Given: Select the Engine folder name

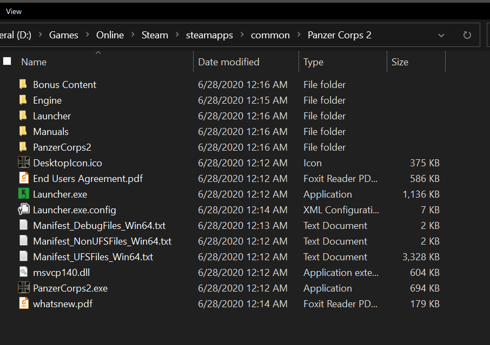Looking at the screenshot, I should 48,100.
